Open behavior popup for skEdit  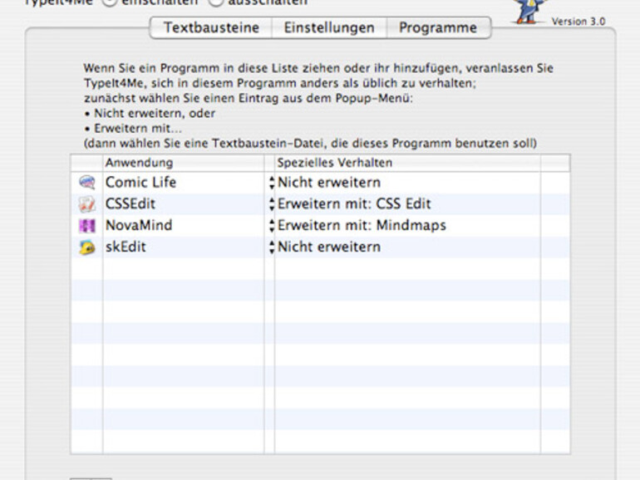272,247
